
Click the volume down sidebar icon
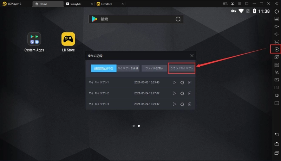click(x=276, y=34)
